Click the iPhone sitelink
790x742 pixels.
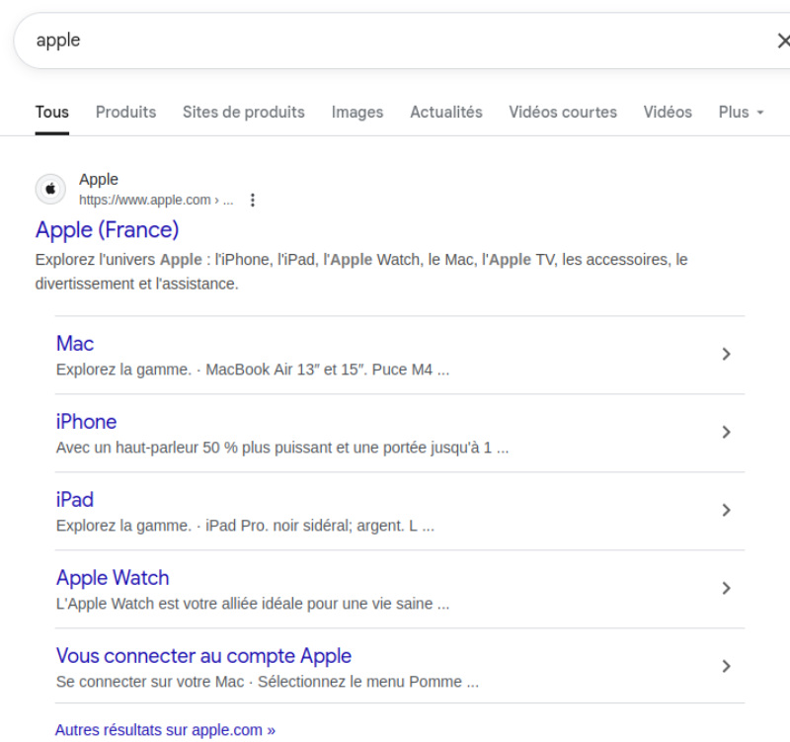click(86, 421)
